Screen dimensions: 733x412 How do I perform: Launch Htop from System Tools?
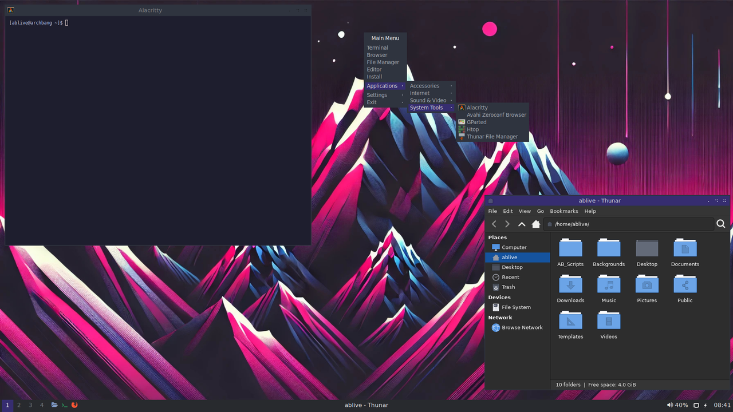coord(492,129)
